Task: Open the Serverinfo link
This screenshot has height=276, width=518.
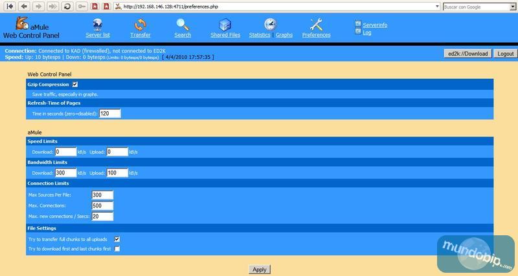Action: (x=375, y=25)
